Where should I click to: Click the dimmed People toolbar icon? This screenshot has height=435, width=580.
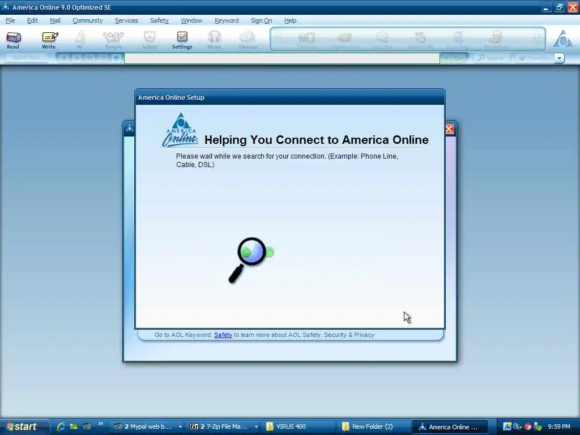pyautogui.click(x=113, y=40)
